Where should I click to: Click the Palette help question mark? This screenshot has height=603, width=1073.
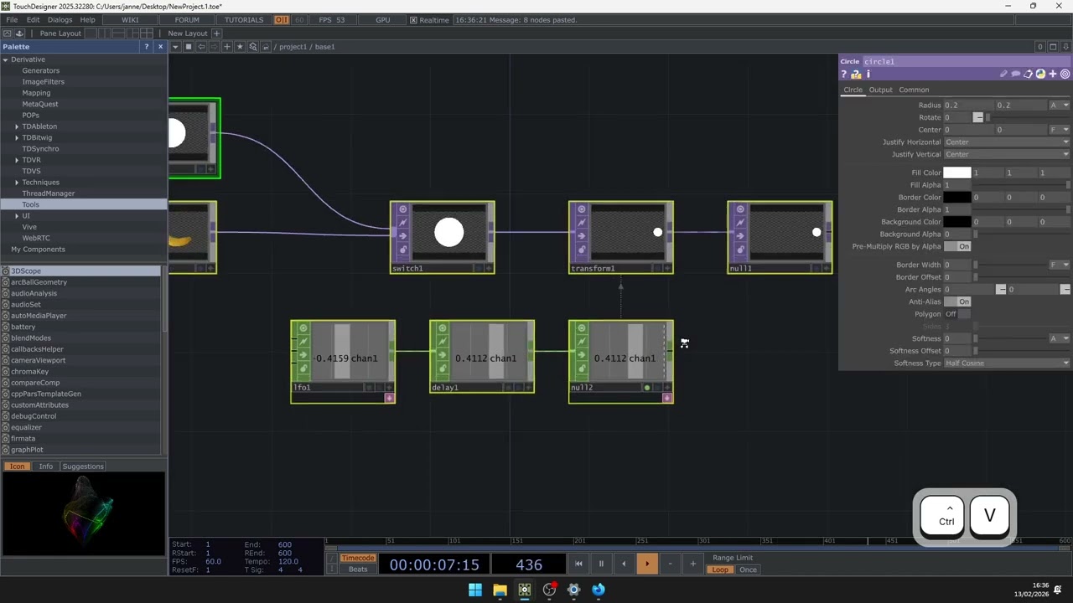coord(146,47)
